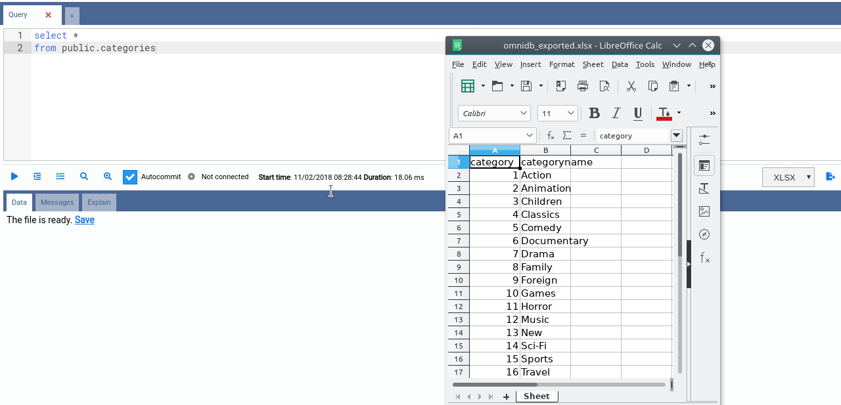Toggle Italic text formatting
841x405 pixels.
click(616, 114)
